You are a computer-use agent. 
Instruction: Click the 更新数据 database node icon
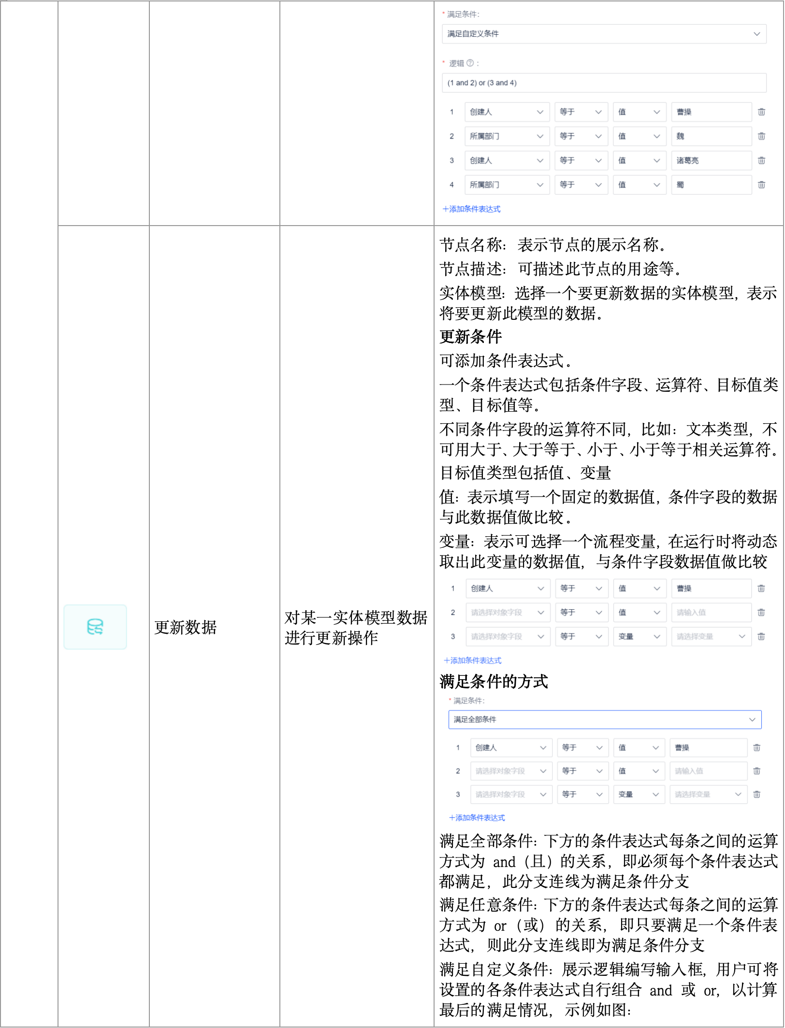[x=95, y=627]
